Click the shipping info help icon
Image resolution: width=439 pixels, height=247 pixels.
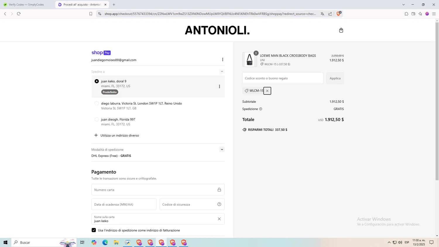point(260,109)
